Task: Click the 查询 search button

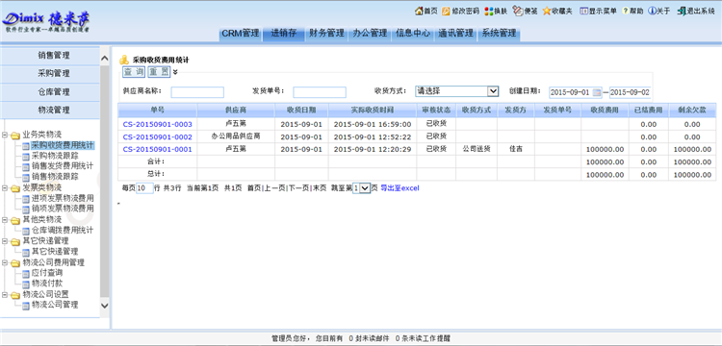Action: (x=134, y=72)
